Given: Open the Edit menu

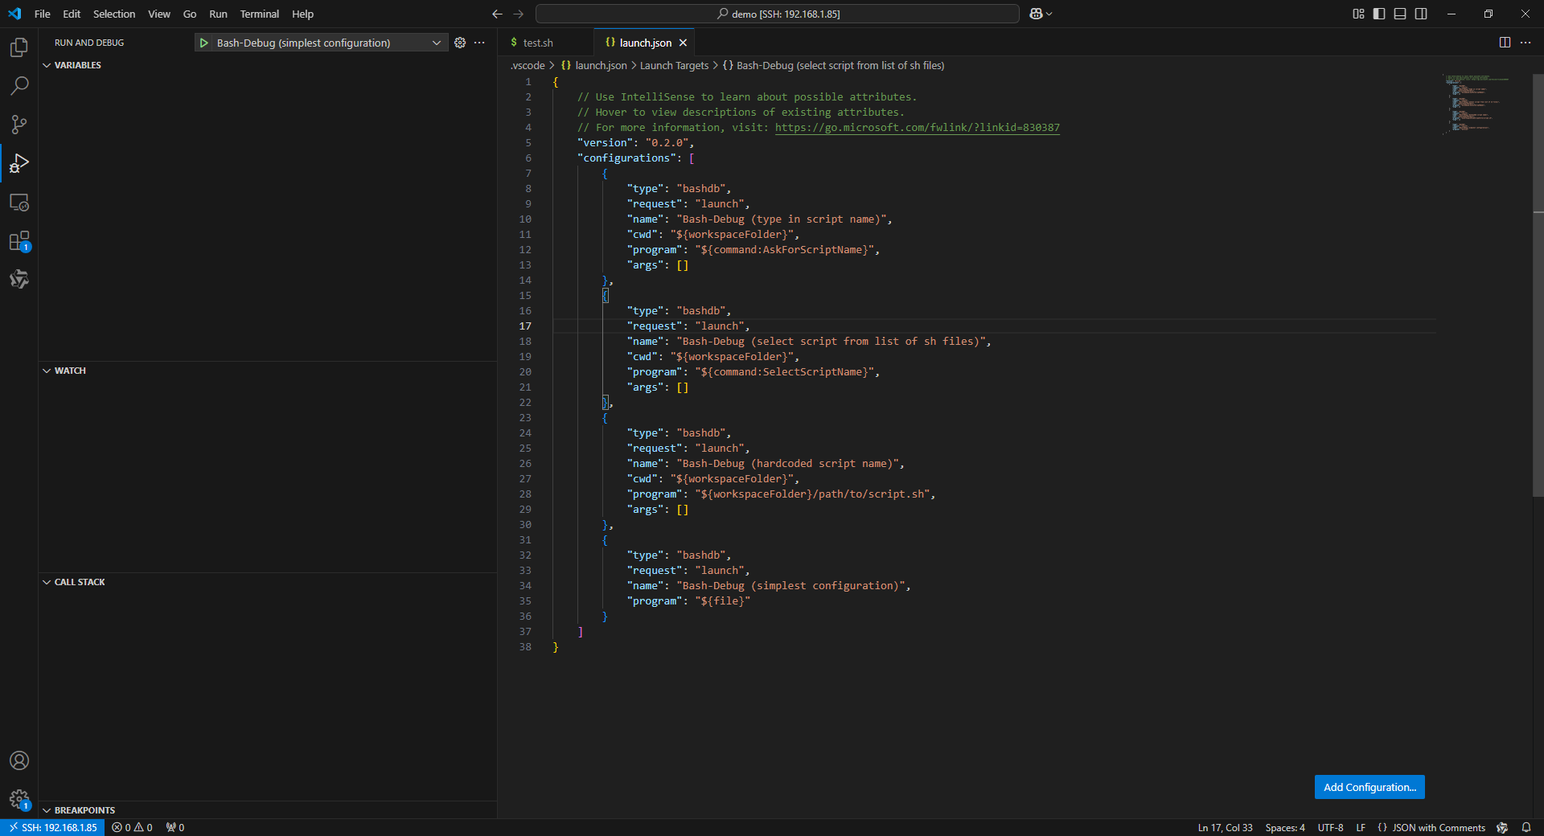Looking at the screenshot, I should (x=72, y=14).
